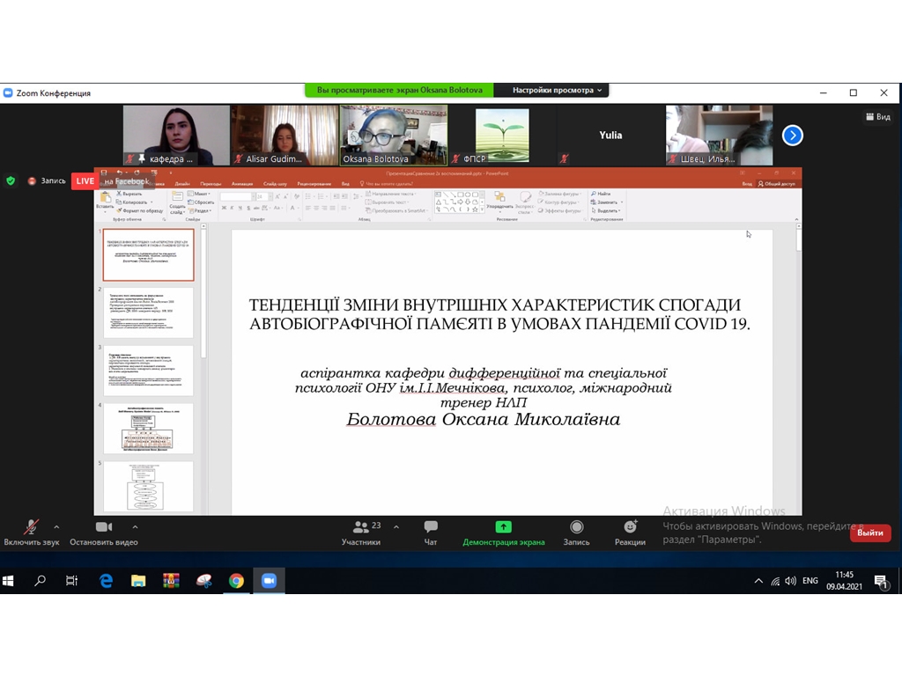Select the кафедра participant video tile
This screenshot has width=902, height=676.
click(x=176, y=135)
